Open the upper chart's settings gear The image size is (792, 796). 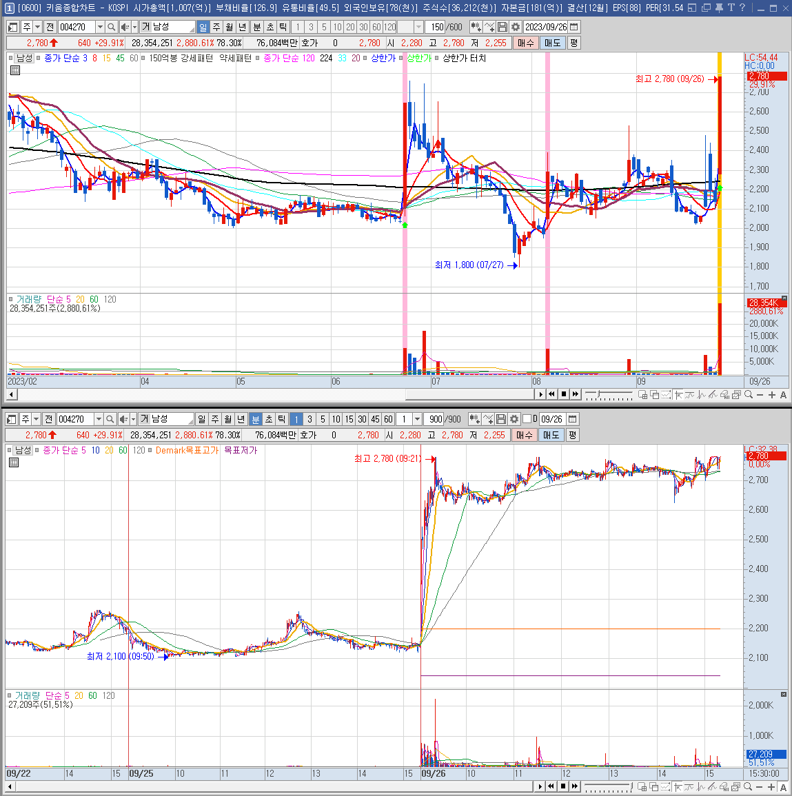pos(516,27)
